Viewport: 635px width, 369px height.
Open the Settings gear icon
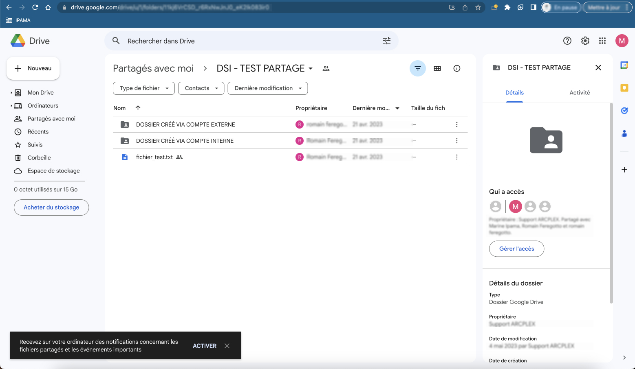point(585,41)
